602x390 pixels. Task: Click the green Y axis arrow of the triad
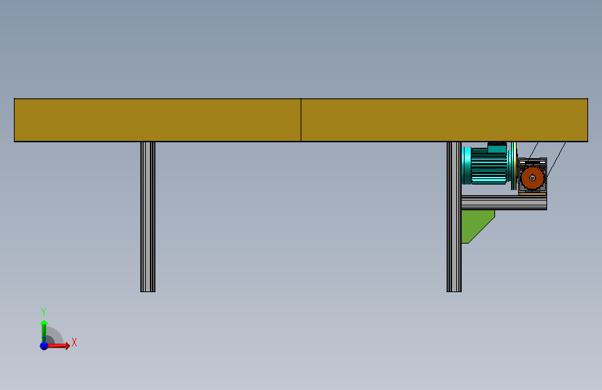click(44, 331)
